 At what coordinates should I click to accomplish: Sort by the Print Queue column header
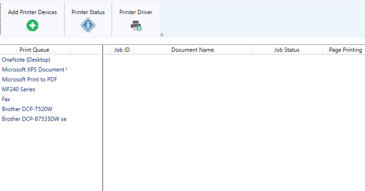tap(34, 50)
